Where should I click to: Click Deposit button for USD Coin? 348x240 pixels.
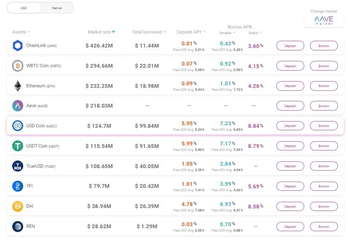pos(290,126)
